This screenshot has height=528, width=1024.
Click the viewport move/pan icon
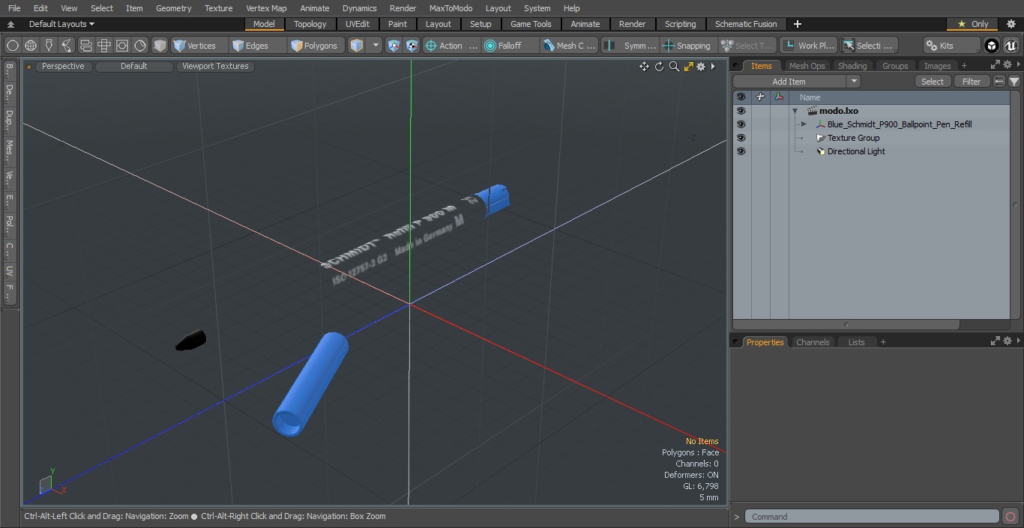point(644,67)
